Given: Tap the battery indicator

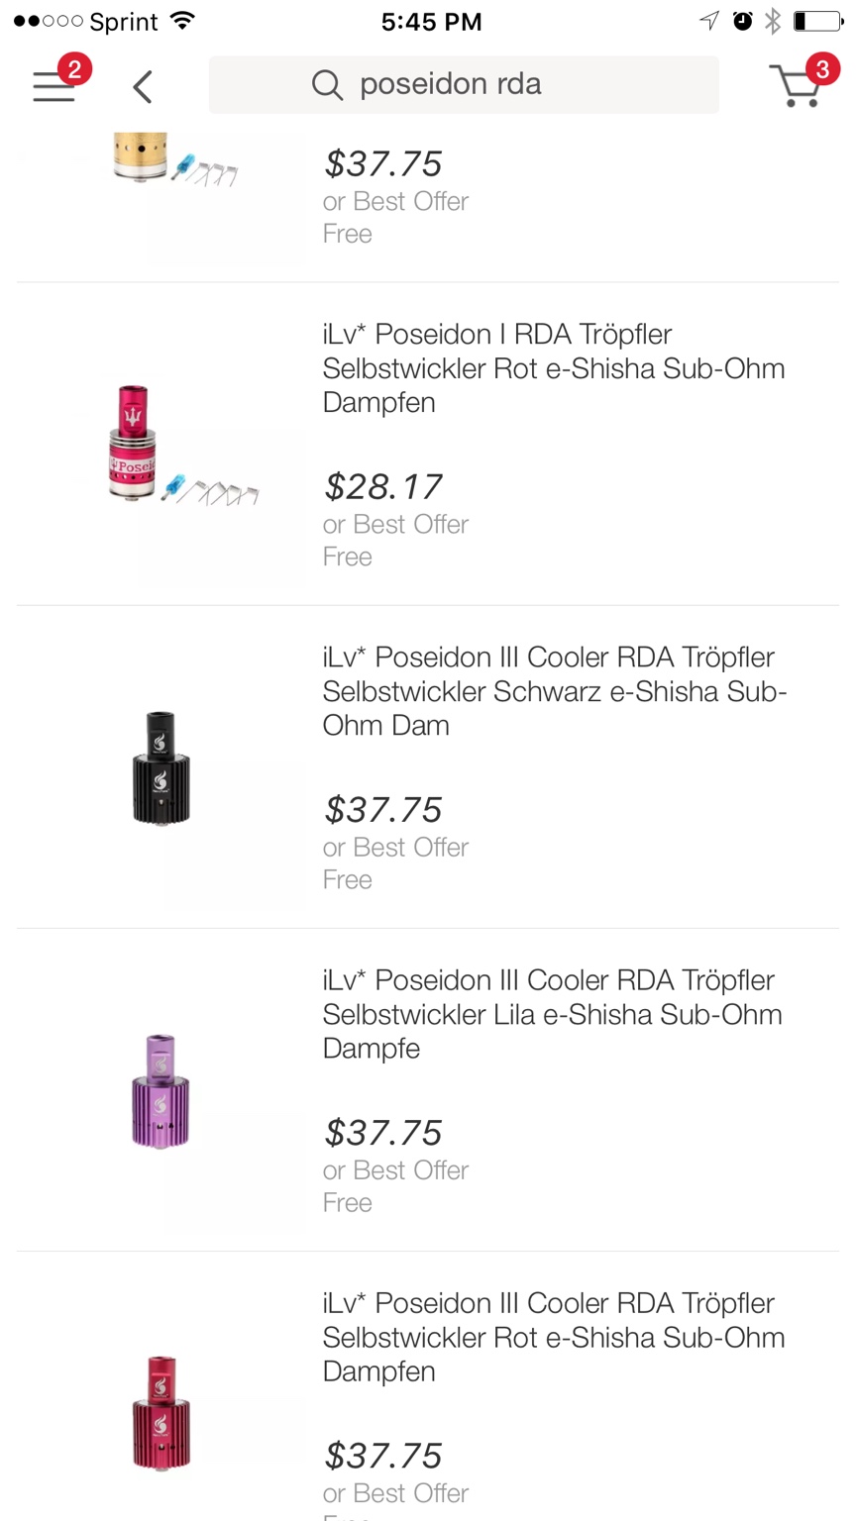Looking at the screenshot, I should click(817, 21).
